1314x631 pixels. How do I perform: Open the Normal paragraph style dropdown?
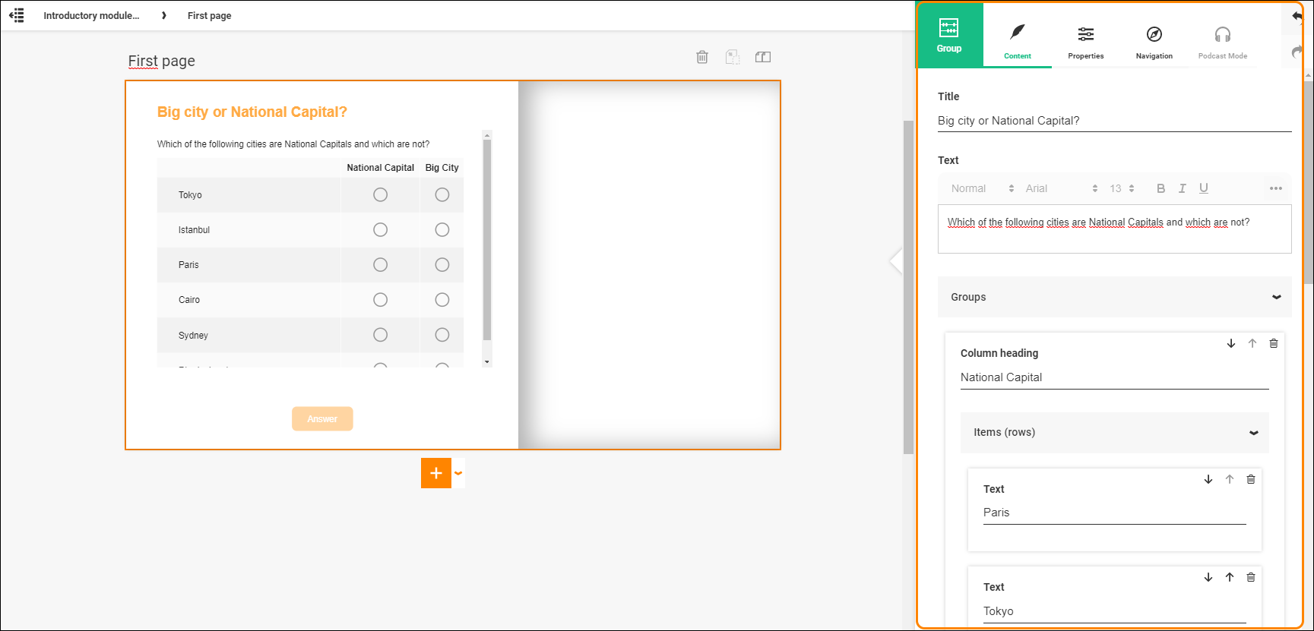tap(982, 188)
